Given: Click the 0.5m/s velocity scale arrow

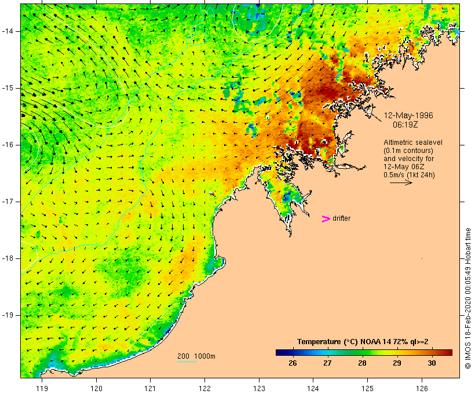Looking at the screenshot, I should pyautogui.click(x=401, y=183).
